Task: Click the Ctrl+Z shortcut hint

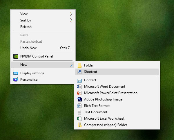Action: point(65,48)
